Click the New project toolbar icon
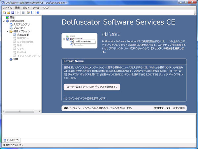198x149 pixels. coord(4,13)
